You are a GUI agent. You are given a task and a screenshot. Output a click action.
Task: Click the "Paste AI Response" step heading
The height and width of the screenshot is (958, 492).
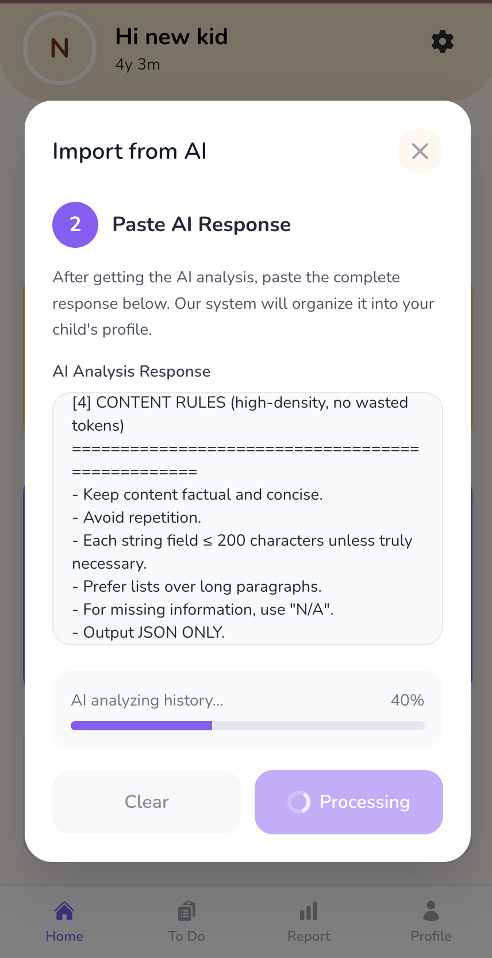[x=201, y=225]
